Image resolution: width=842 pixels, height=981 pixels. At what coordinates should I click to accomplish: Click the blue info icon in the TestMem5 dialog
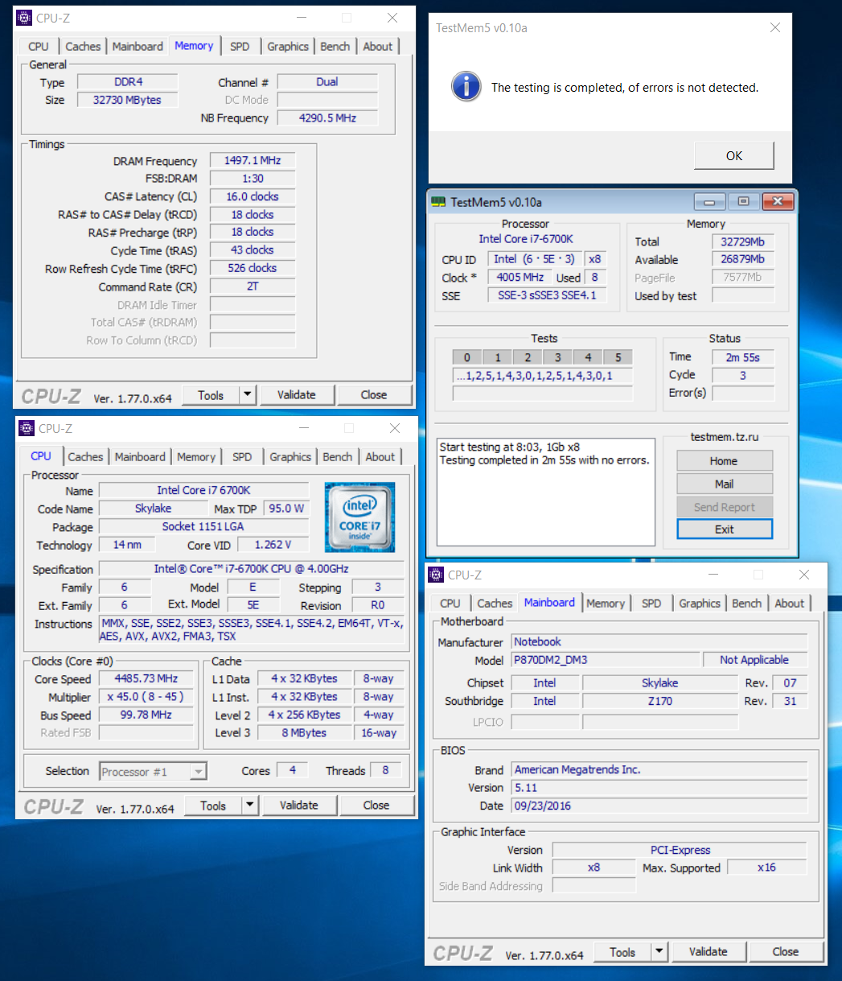[x=466, y=86]
